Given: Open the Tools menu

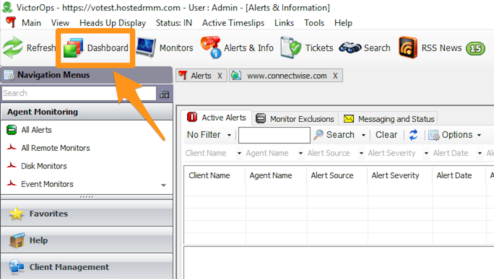Looking at the screenshot, I should coord(314,23).
